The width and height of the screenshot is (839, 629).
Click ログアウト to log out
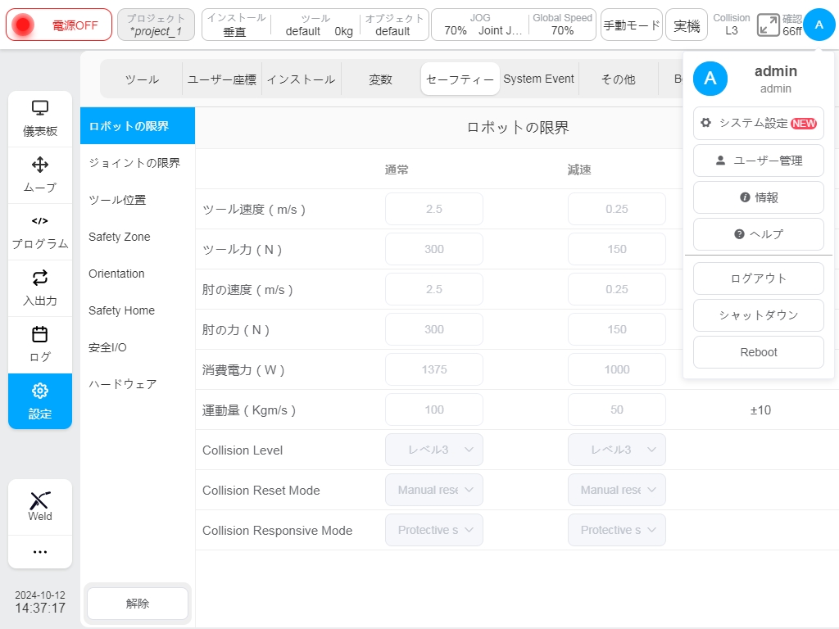point(758,278)
